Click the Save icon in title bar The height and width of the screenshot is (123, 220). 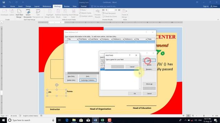click(x=4, y=2)
